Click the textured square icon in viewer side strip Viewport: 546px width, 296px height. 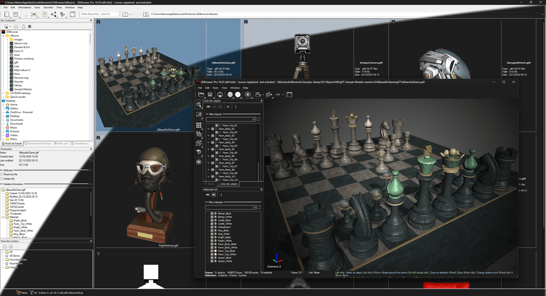[x=199, y=115]
